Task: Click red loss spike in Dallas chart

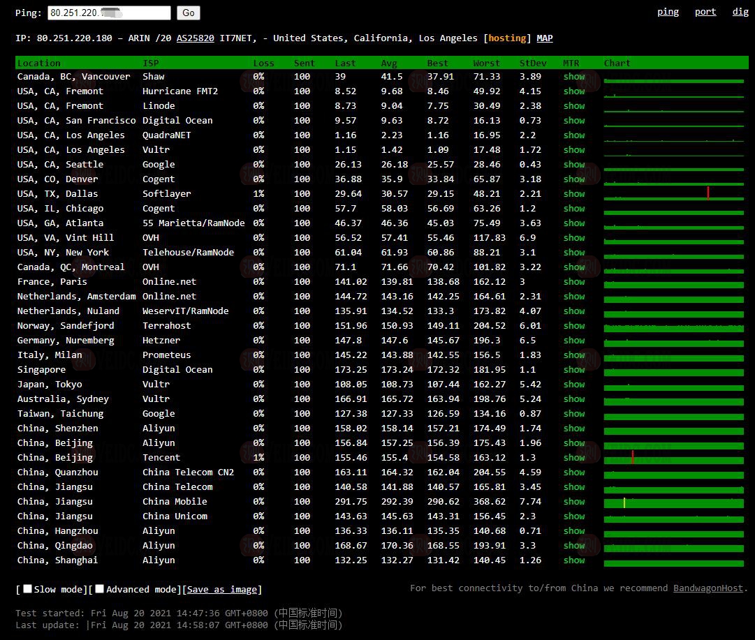Action: [708, 193]
